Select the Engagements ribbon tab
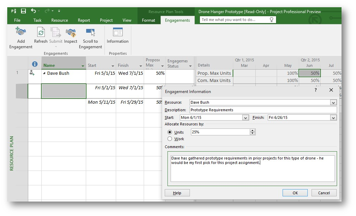Screen dimensions: 356x216 177,20
